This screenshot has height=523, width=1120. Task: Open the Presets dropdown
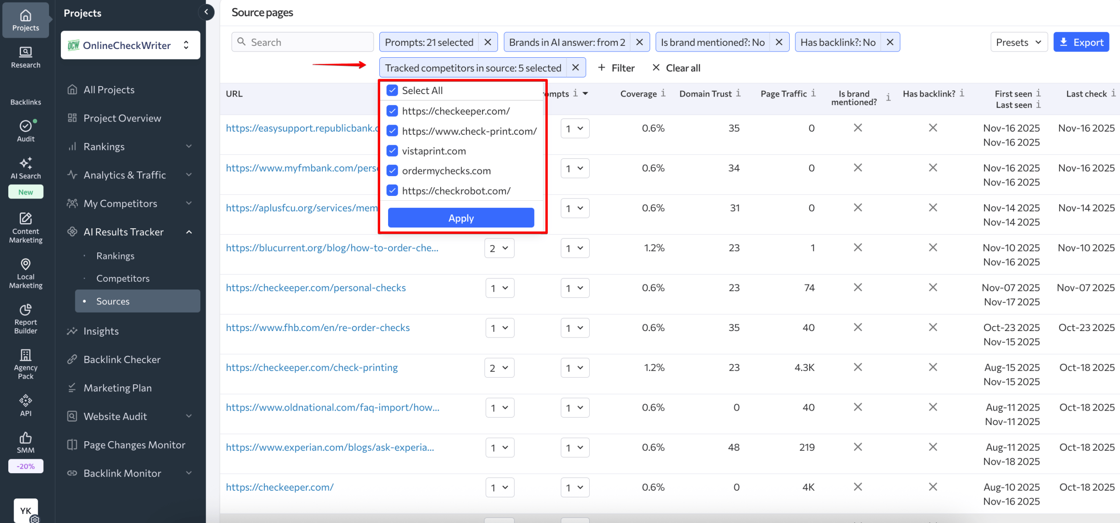pos(1019,42)
